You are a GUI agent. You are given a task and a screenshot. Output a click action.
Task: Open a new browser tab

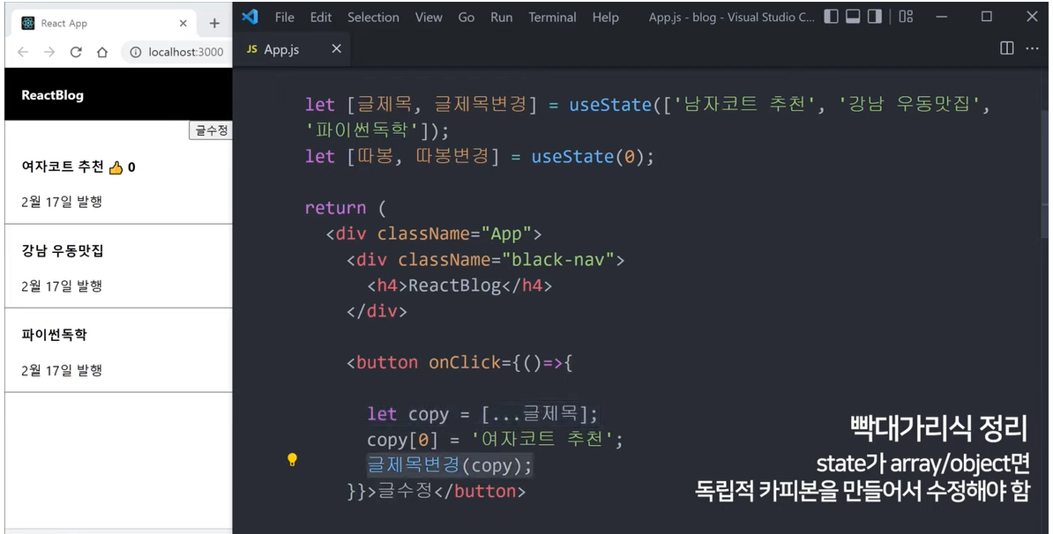pyautogui.click(x=214, y=24)
